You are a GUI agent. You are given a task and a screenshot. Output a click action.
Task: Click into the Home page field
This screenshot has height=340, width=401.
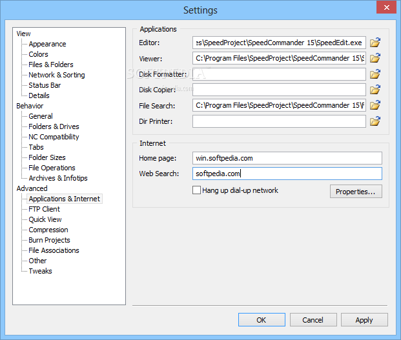[287, 158]
